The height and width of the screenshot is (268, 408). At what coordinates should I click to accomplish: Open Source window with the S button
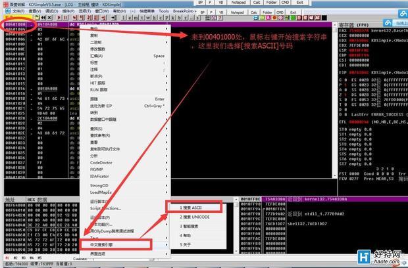coord(198,18)
